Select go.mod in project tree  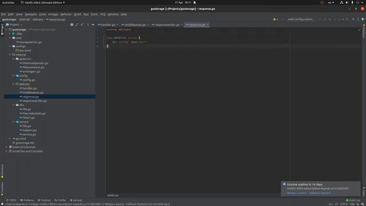[19, 138]
